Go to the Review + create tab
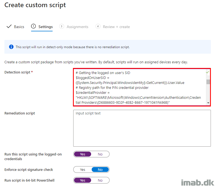 [116, 27]
